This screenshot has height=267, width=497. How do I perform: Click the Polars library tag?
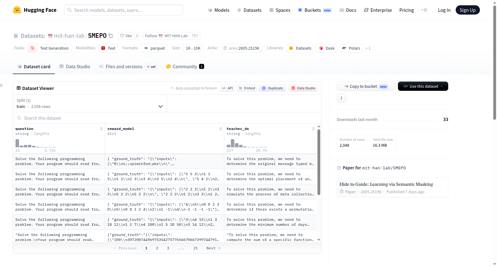(x=351, y=48)
